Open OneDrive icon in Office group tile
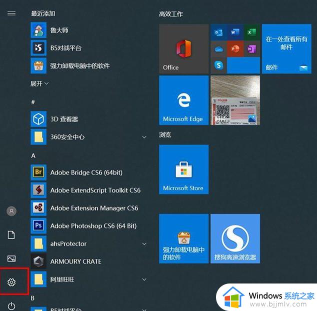 (x=218, y=49)
